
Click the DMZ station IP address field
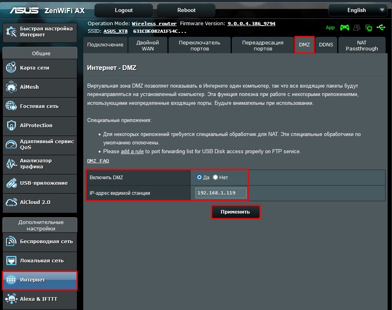point(221,193)
